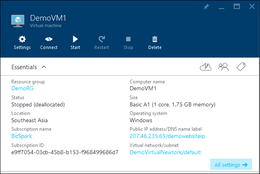Image resolution: width=260 pixels, height=174 pixels.
Task: Click the DemoVM1 virtual machine icon
Action: click(x=18, y=21)
